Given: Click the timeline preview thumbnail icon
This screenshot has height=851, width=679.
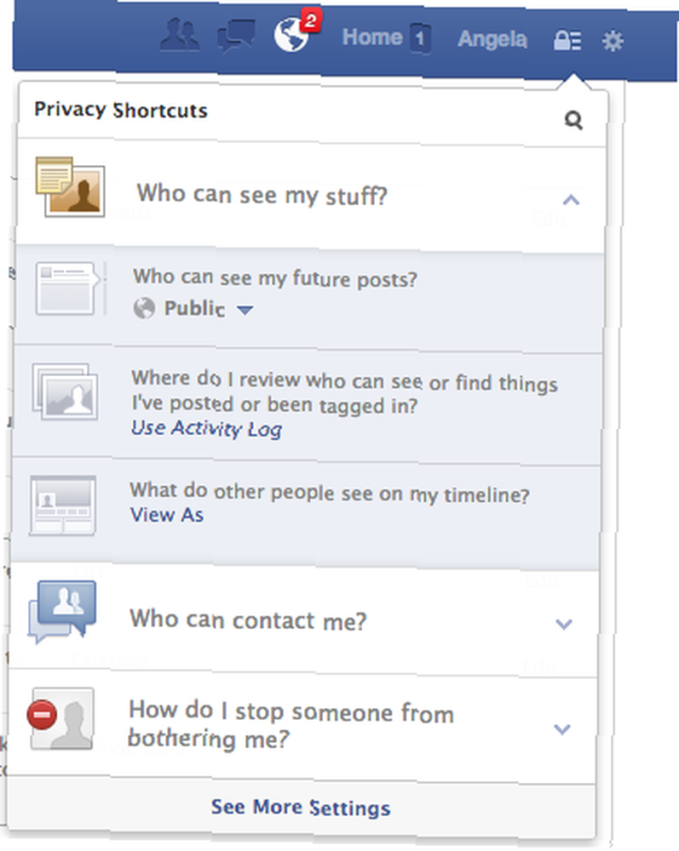Looking at the screenshot, I should tap(63, 505).
